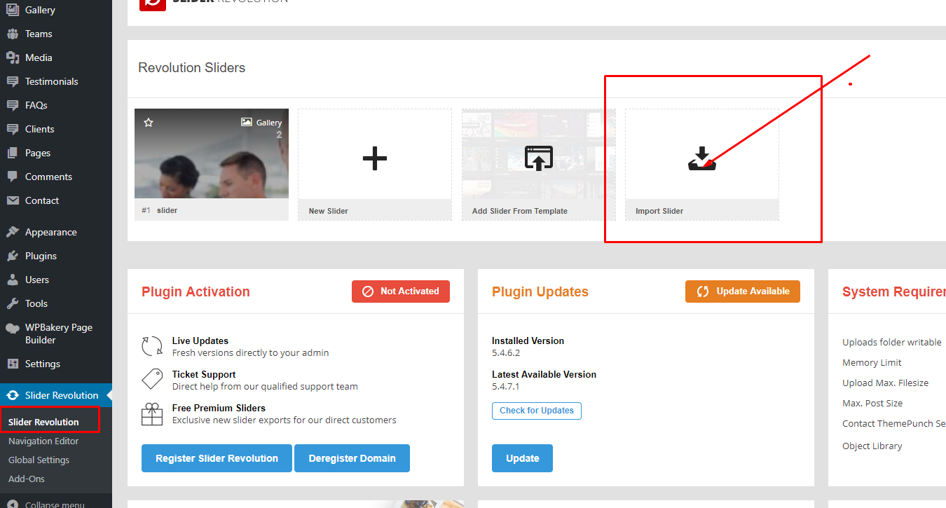Open the Settings menu item
Viewport: 946px width, 508px height.
tap(42, 364)
